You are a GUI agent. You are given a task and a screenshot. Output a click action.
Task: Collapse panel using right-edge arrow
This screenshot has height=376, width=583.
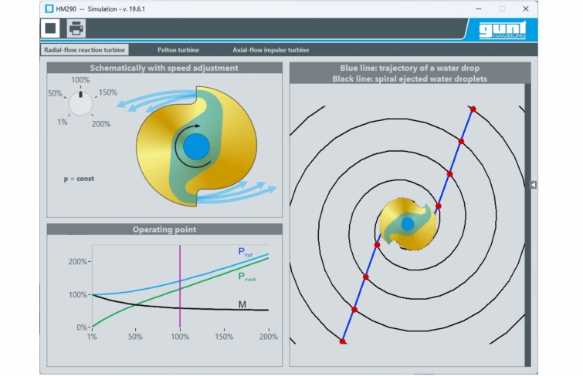pyautogui.click(x=533, y=185)
